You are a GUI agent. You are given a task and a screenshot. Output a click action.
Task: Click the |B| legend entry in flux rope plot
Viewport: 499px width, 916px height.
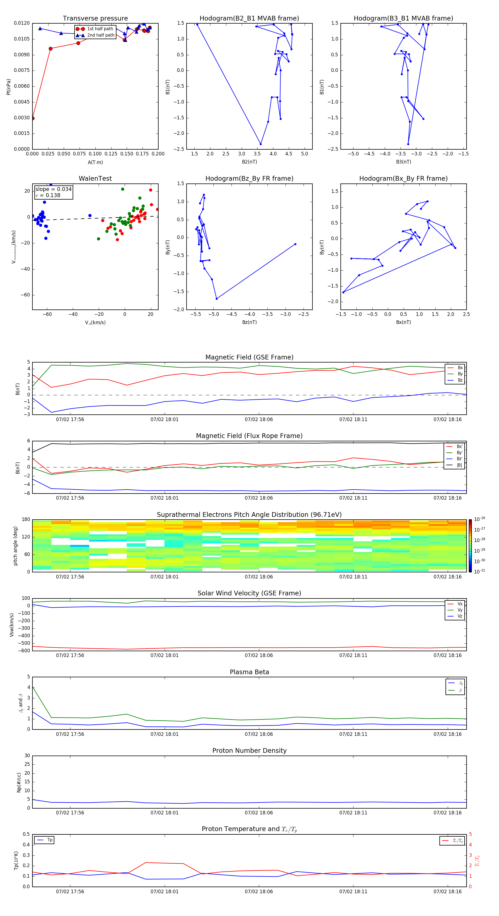(x=454, y=465)
